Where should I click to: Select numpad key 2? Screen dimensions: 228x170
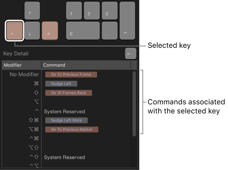coord(92,10)
